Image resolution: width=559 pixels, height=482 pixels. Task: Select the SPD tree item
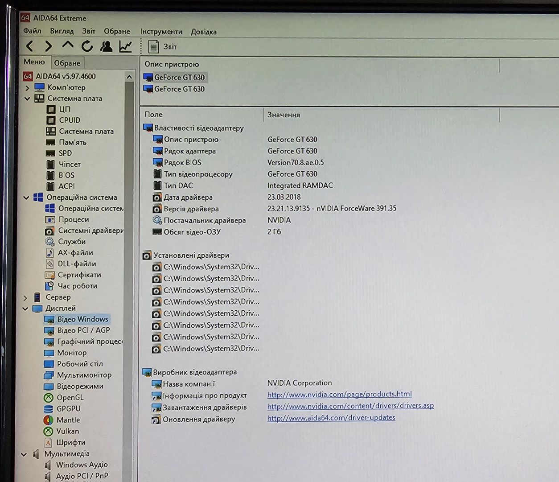click(65, 153)
